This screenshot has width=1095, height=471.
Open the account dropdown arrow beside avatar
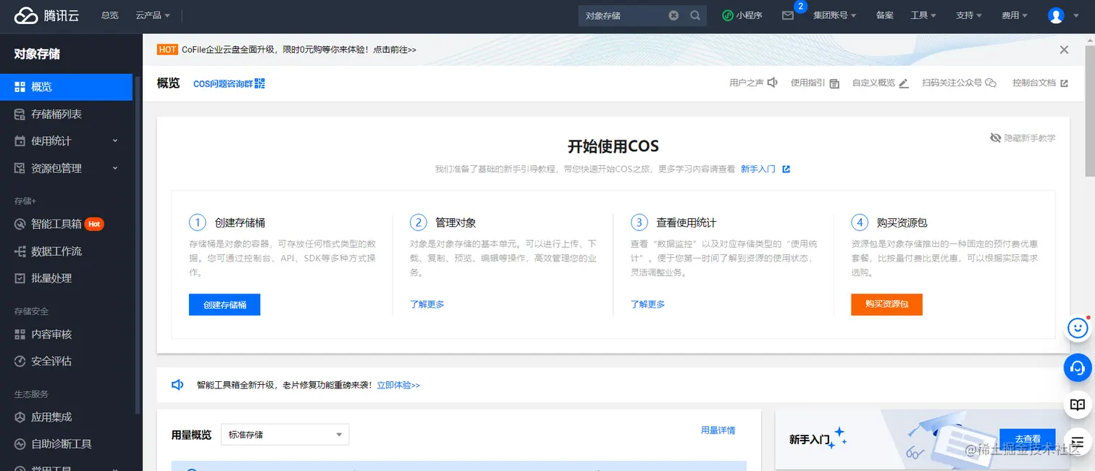click(x=1076, y=15)
